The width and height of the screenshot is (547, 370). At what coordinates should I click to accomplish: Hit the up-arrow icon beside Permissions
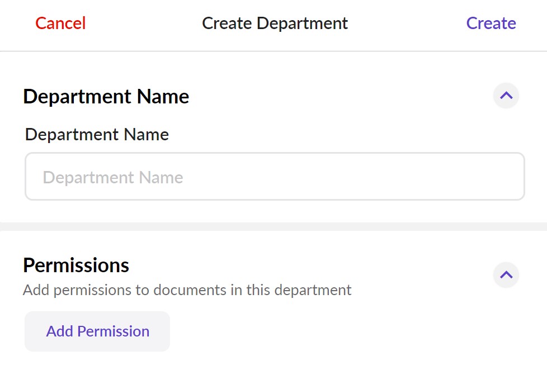point(506,274)
